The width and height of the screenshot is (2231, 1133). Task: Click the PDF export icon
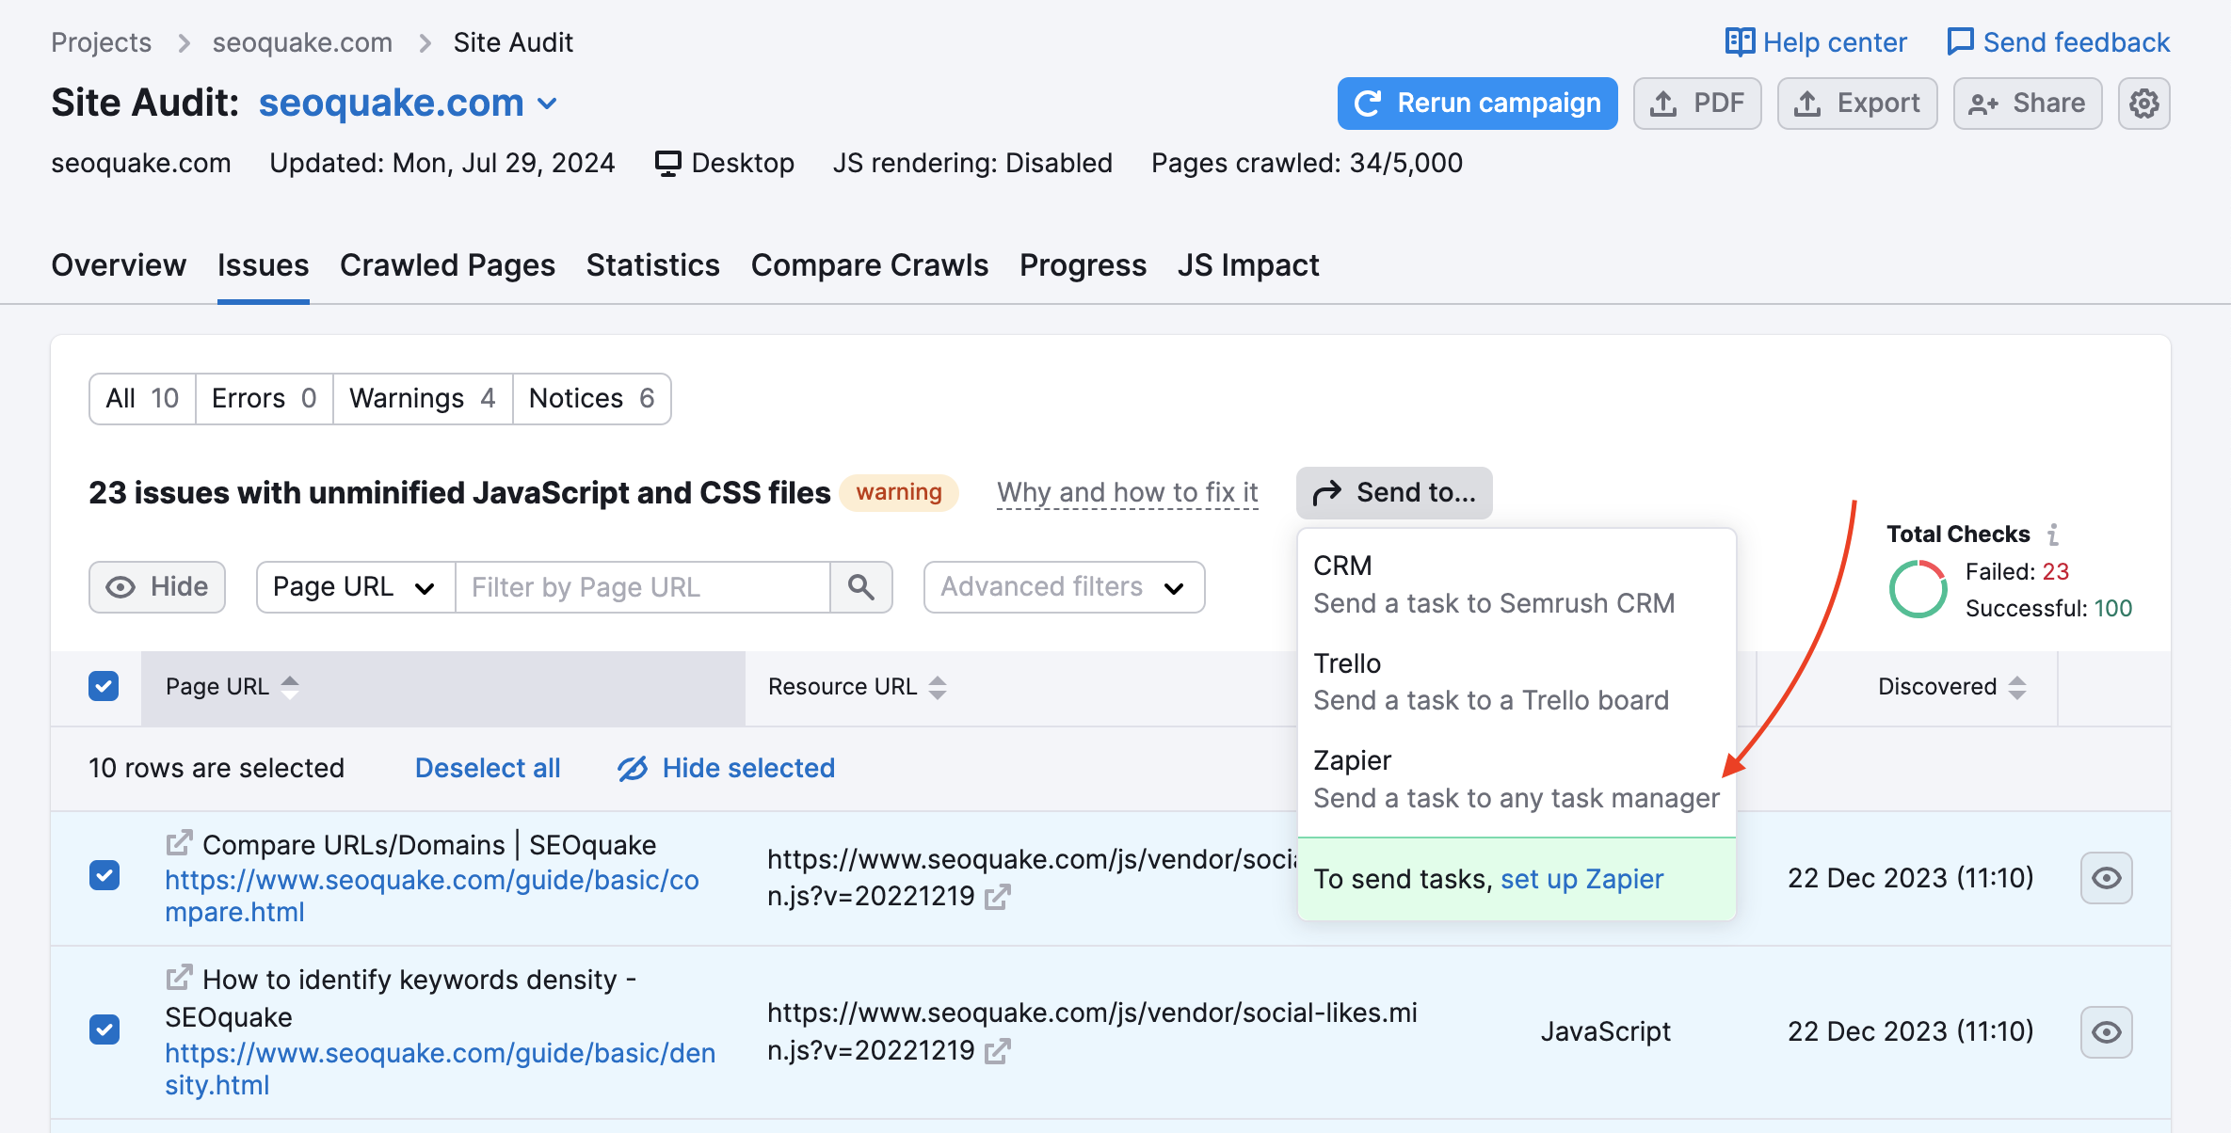point(1698,103)
